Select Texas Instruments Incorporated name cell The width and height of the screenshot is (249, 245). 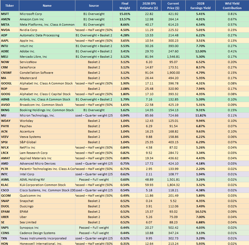coord(47,238)
